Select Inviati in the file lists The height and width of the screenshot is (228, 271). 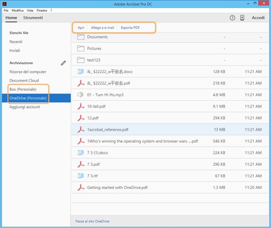[15, 50]
